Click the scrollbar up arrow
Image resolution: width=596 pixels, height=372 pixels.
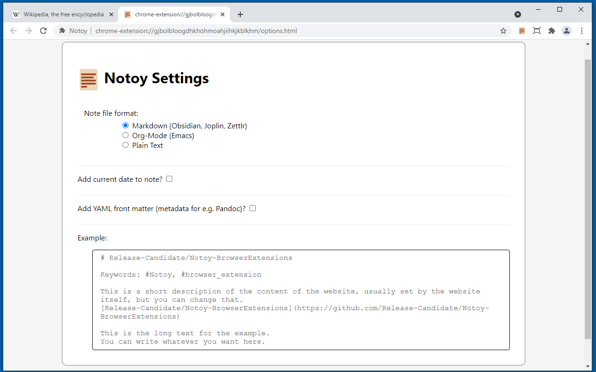tap(588, 43)
